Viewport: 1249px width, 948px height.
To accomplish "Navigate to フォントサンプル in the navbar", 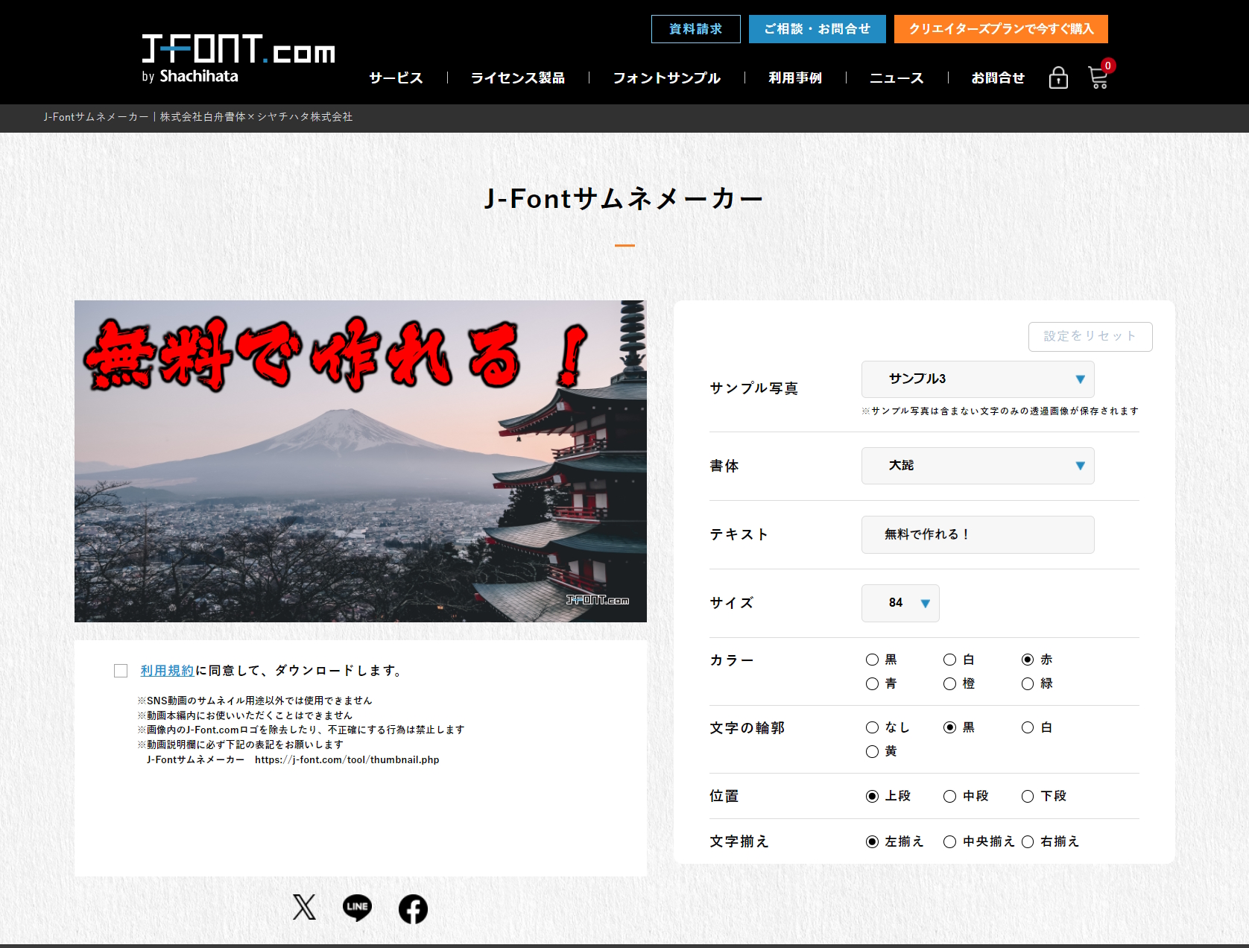I will 666,78.
